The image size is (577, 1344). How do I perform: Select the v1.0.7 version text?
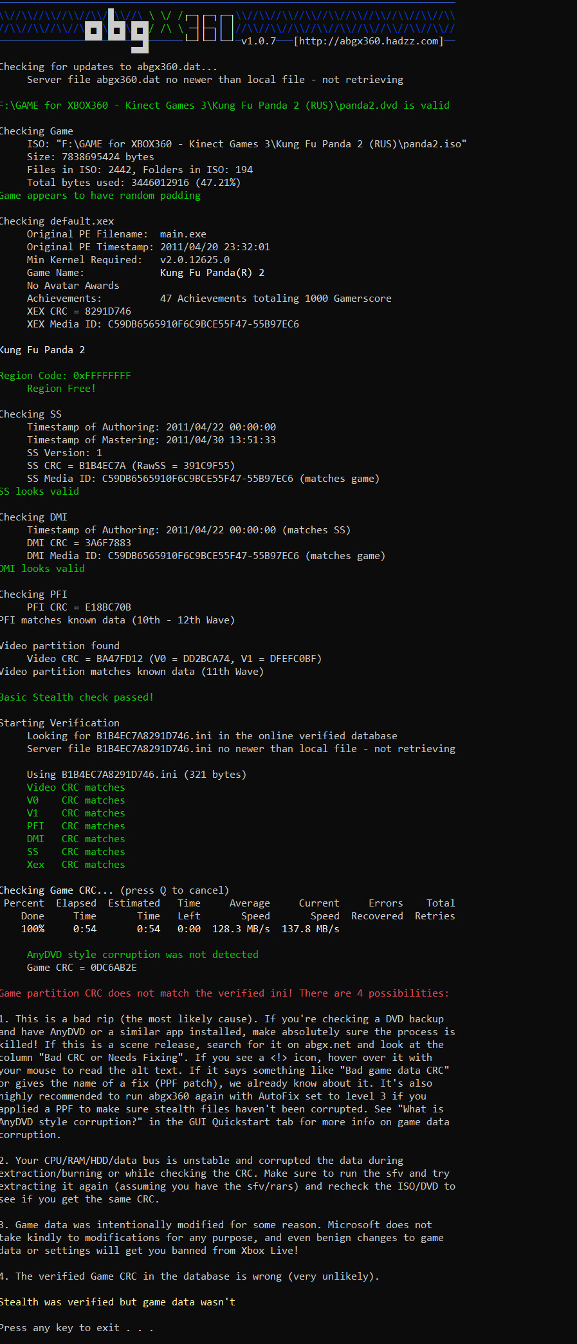259,41
